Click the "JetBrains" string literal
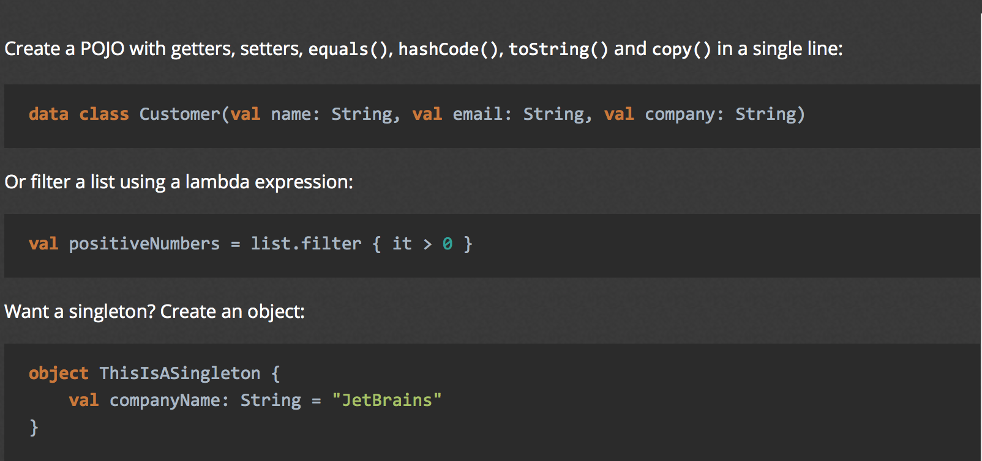 [x=386, y=400]
